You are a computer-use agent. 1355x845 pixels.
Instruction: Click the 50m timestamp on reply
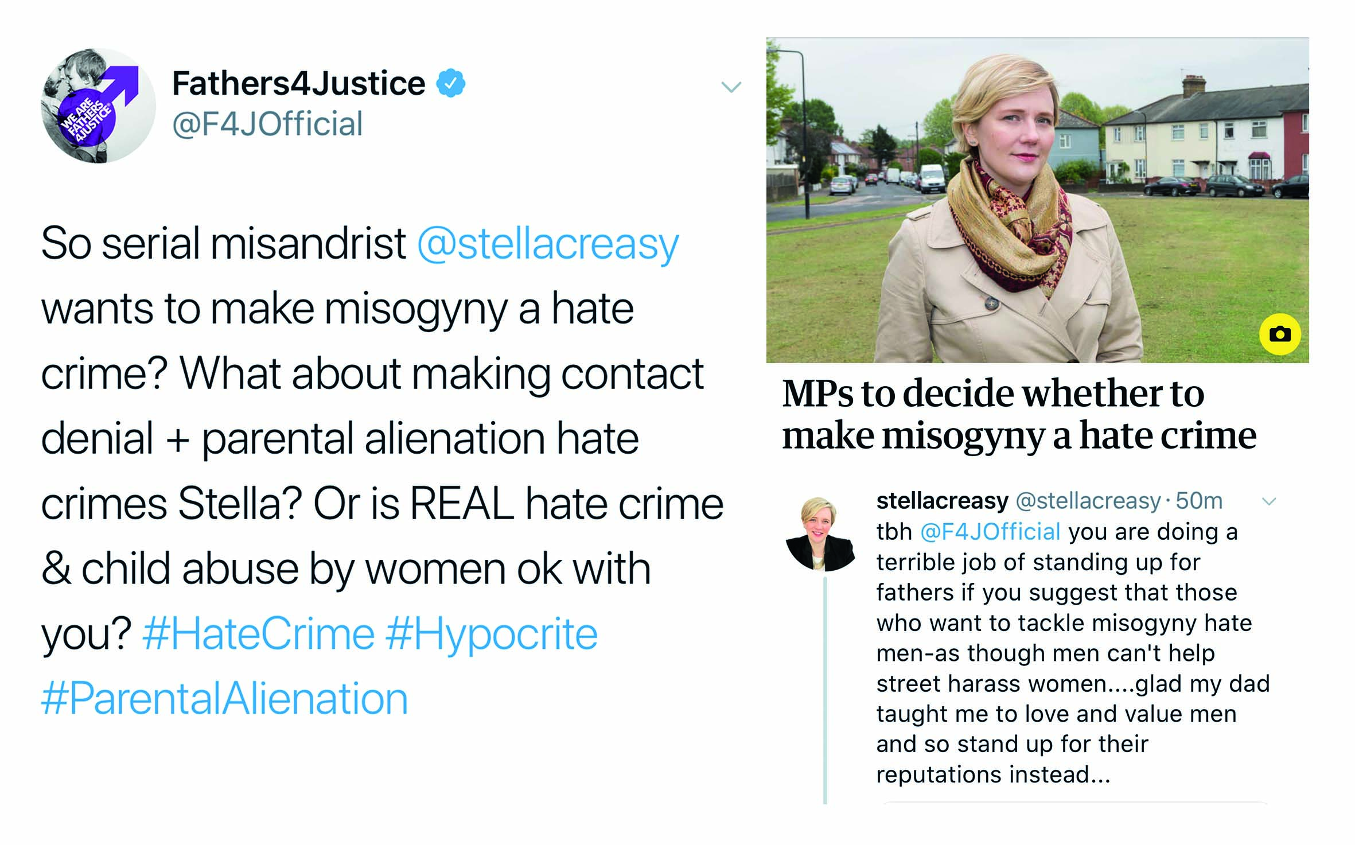(1199, 501)
